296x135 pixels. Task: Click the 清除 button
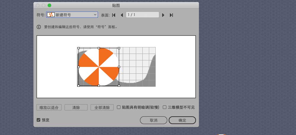76,107
